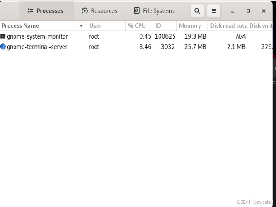Sort by Disk read total column header
276x207 pixels.
point(227,26)
